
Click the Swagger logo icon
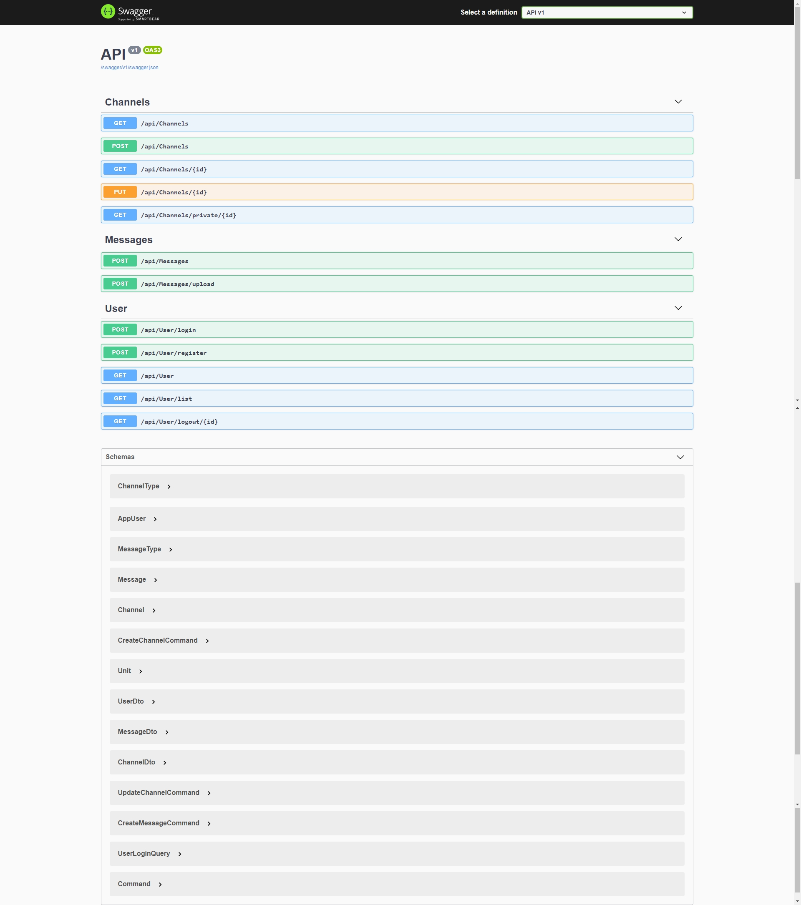pos(108,12)
